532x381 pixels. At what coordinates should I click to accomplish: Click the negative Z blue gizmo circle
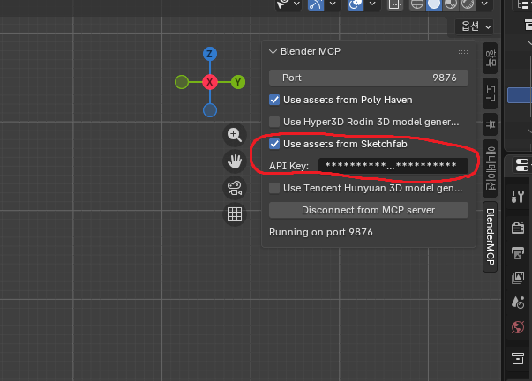(x=210, y=110)
